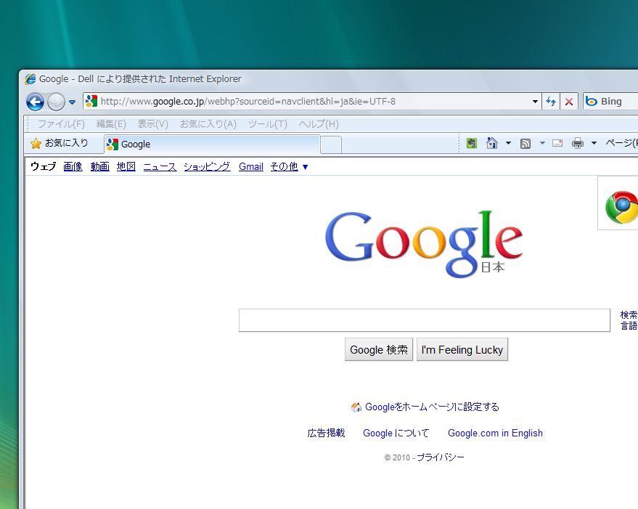
Task: Click the Google 日本 logo
Action: (x=424, y=243)
